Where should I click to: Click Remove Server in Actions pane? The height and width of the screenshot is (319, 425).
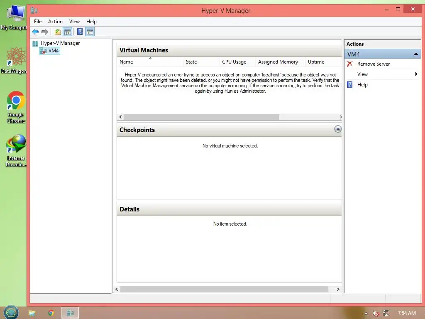click(x=373, y=64)
